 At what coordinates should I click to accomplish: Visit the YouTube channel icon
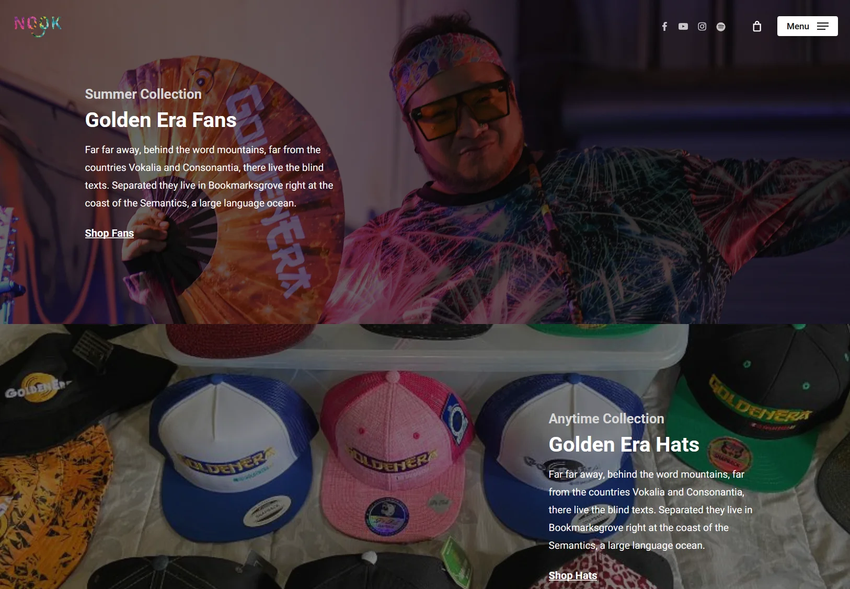coord(683,26)
